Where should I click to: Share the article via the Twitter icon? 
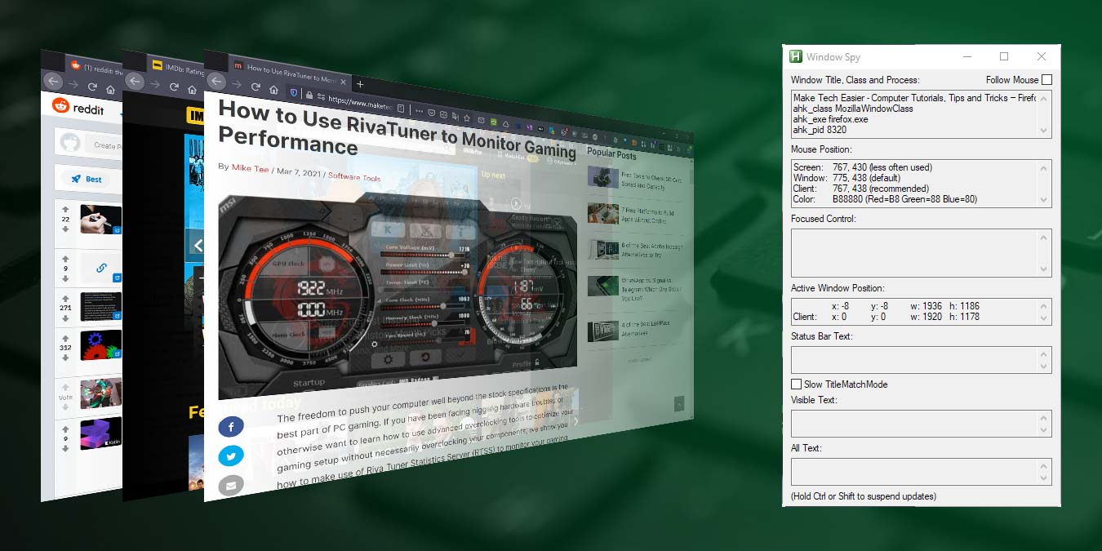tap(231, 455)
